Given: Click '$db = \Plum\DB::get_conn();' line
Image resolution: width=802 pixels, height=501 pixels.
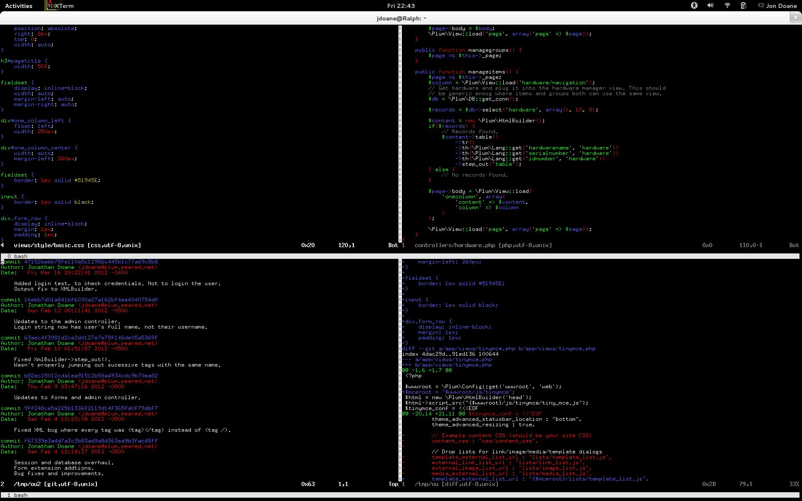Looking at the screenshot, I should click(473, 99).
